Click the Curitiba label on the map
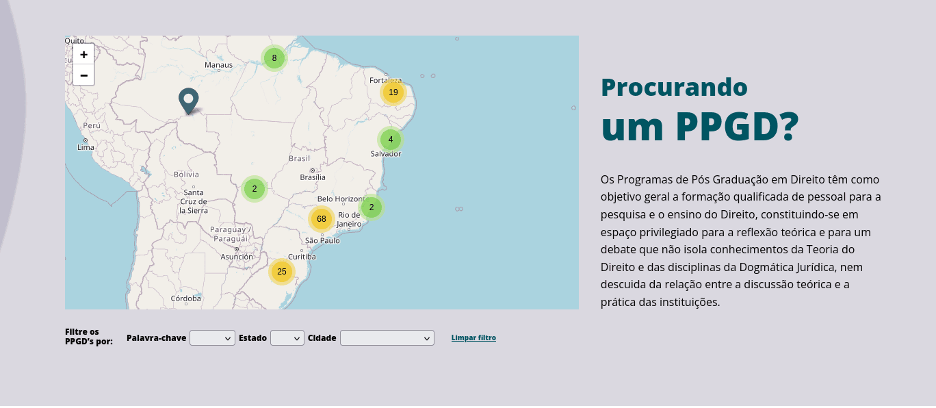 click(x=302, y=257)
